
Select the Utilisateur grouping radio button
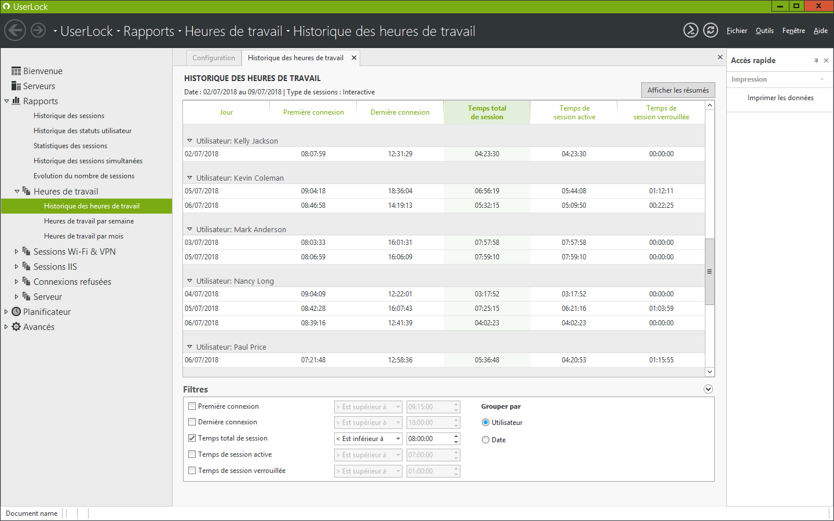pyautogui.click(x=485, y=423)
